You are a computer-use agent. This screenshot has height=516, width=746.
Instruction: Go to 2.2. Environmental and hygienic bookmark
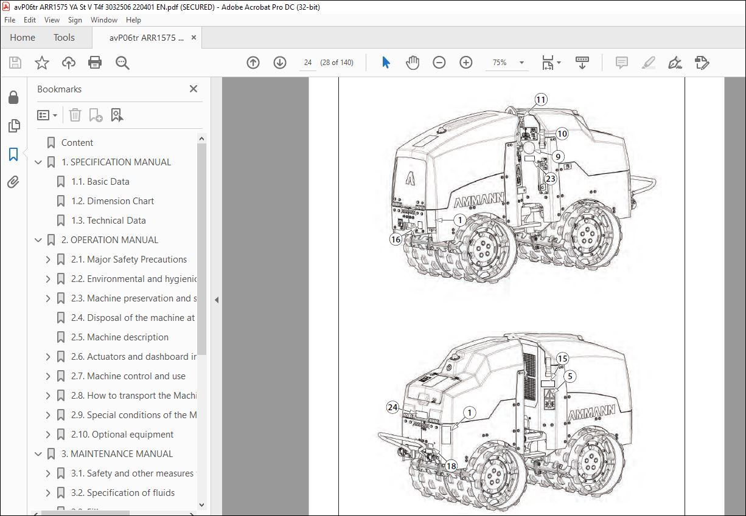(134, 279)
